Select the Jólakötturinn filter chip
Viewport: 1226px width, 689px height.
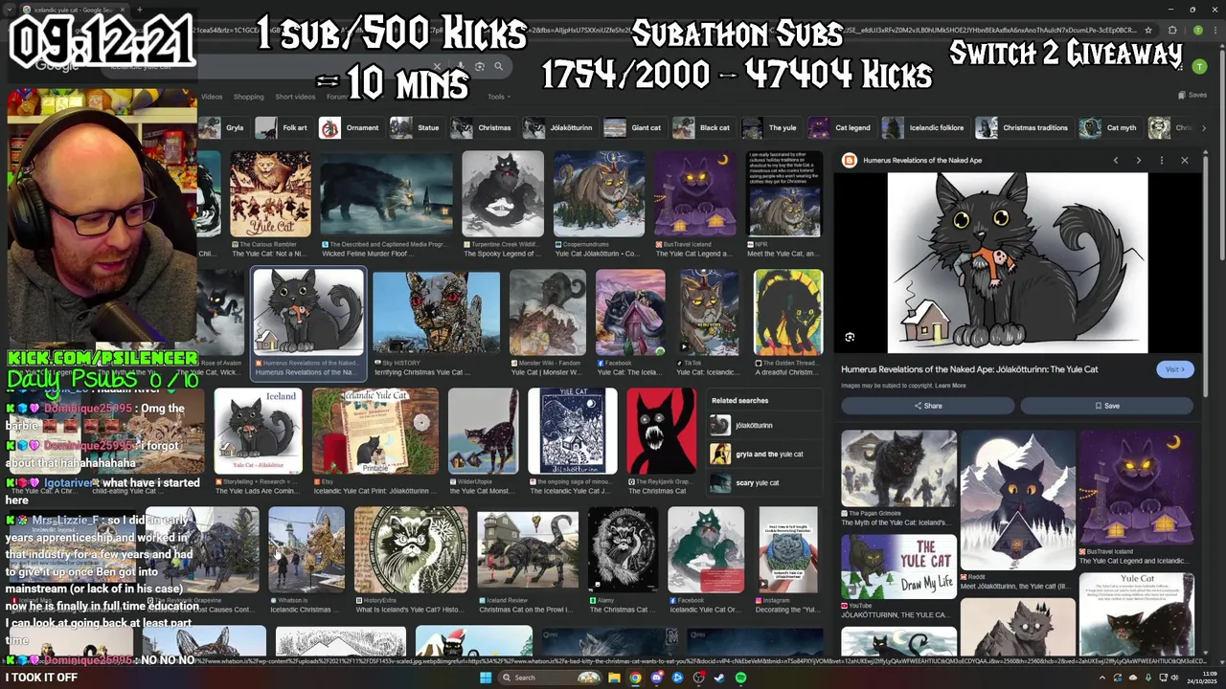click(x=559, y=127)
